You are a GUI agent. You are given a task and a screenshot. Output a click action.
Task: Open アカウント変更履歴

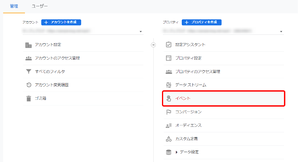51,85
